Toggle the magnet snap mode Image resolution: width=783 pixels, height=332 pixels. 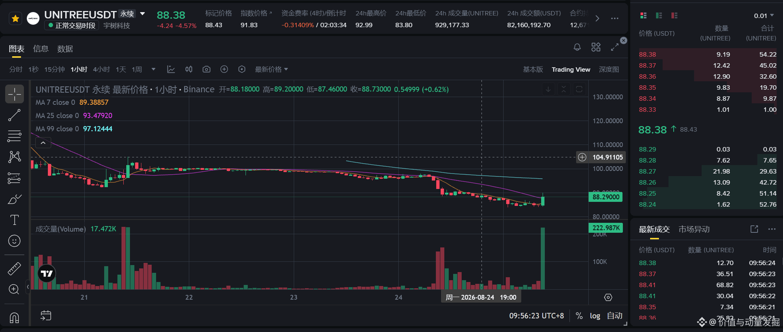click(14, 317)
